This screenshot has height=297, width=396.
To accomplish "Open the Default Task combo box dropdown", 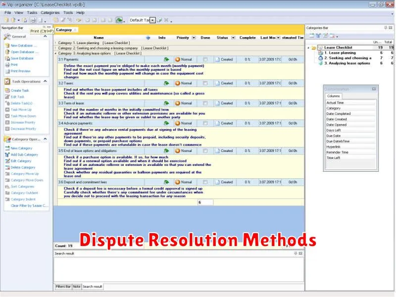I will click(x=152, y=20).
